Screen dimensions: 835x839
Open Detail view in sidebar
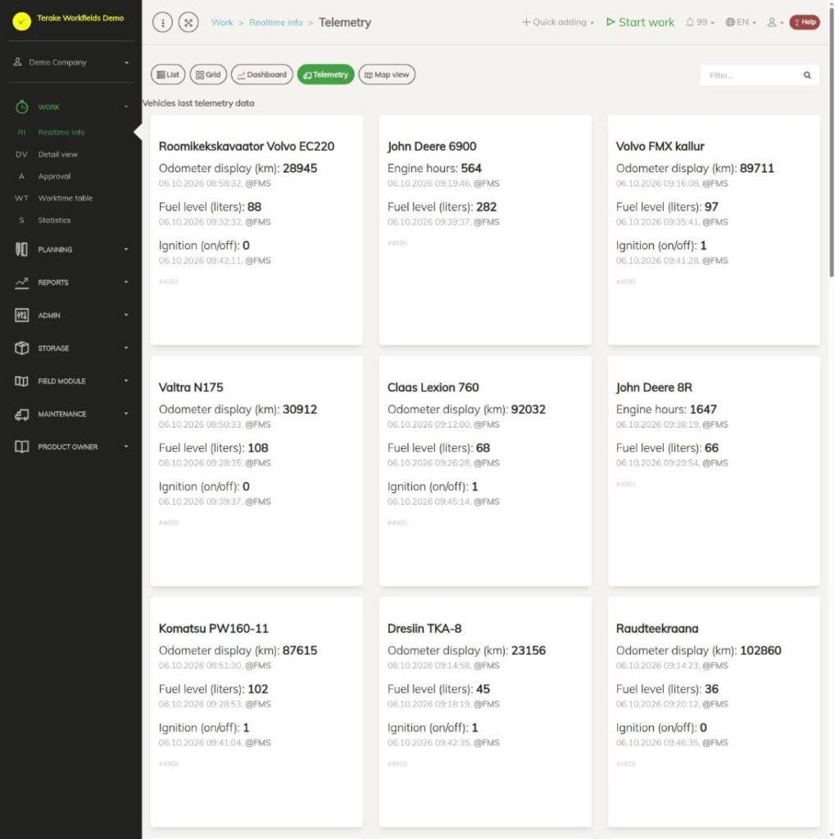pyautogui.click(x=58, y=154)
